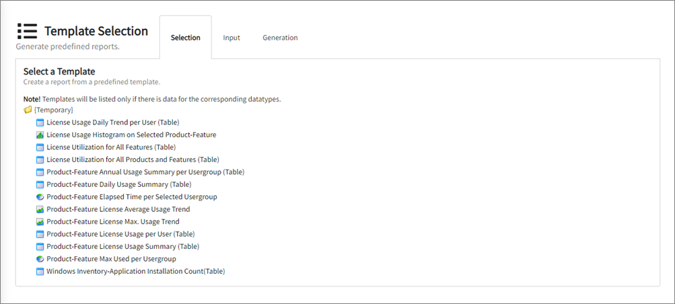Click the histogram chart icon for License Usage Histogram
The height and width of the screenshot is (304, 675).
point(40,135)
